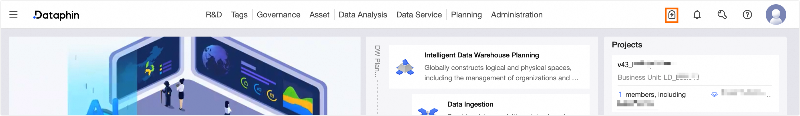
Task: Select the Tags menu item
Action: coord(239,15)
